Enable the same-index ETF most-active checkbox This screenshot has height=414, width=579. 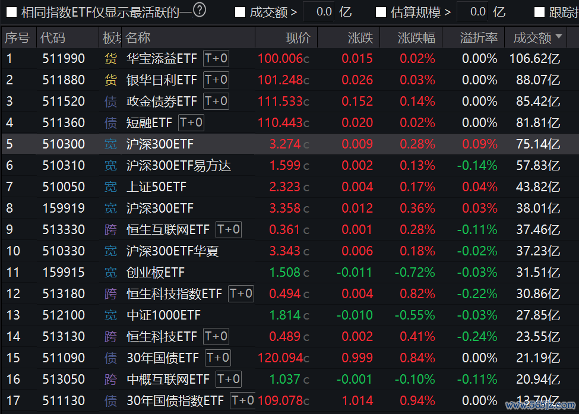pos(11,12)
